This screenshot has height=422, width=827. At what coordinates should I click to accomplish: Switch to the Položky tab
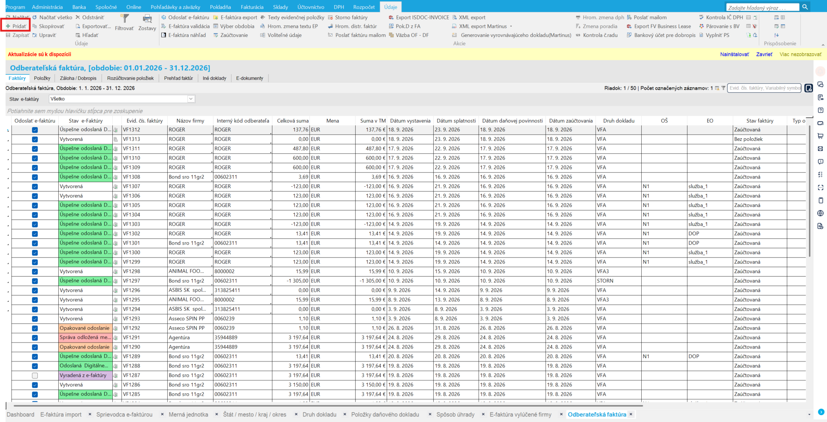tap(42, 78)
